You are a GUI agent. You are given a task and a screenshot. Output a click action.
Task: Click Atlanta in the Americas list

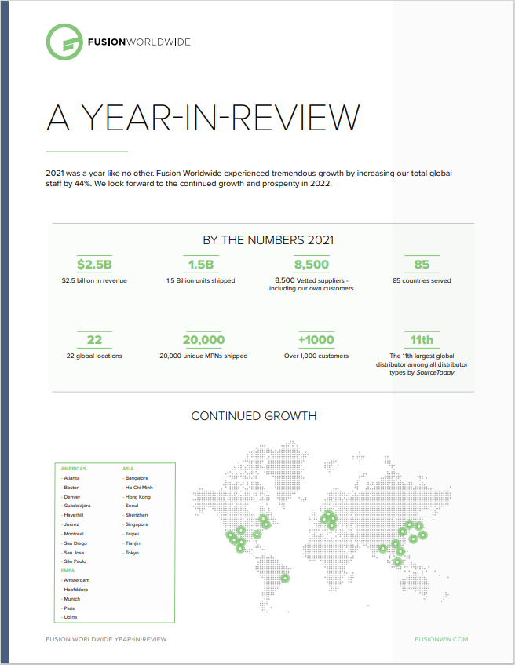(71, 478)
